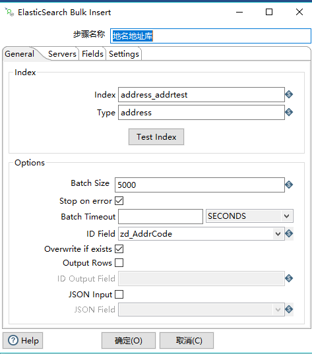
Task: Click variable icon beside ID Field dropdown
Action: point(289,233)
